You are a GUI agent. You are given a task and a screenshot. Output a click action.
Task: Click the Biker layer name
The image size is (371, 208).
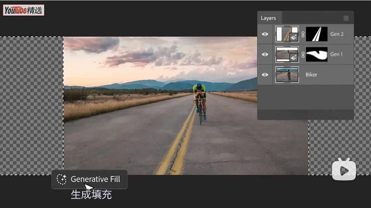coord(311,75)
